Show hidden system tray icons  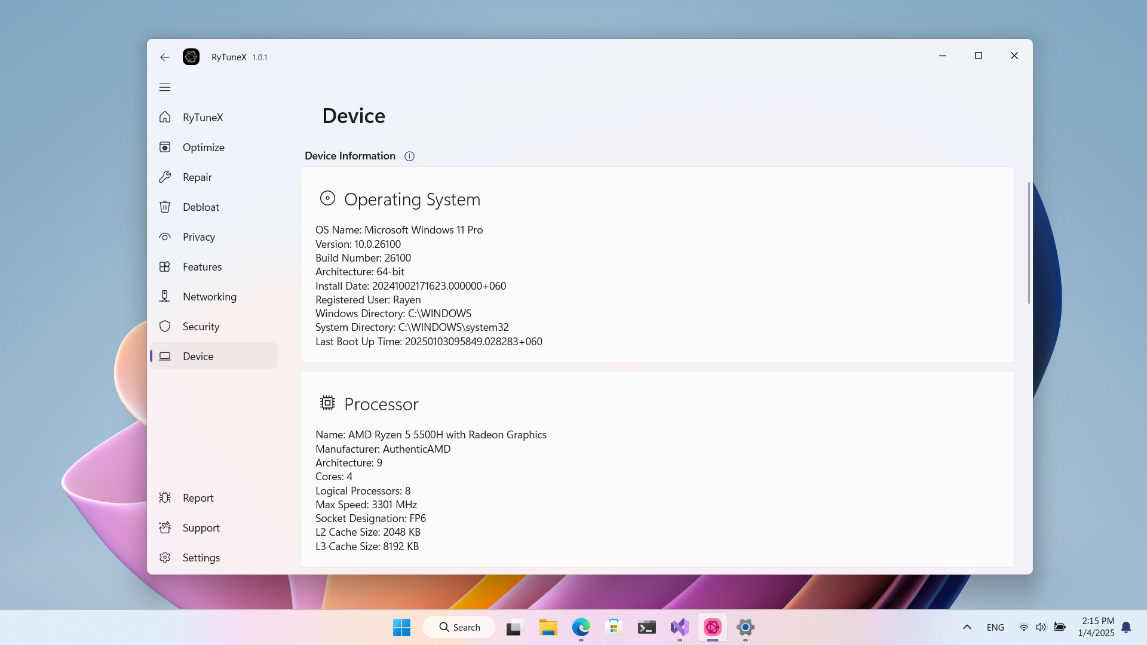click(x=967, y=627)
